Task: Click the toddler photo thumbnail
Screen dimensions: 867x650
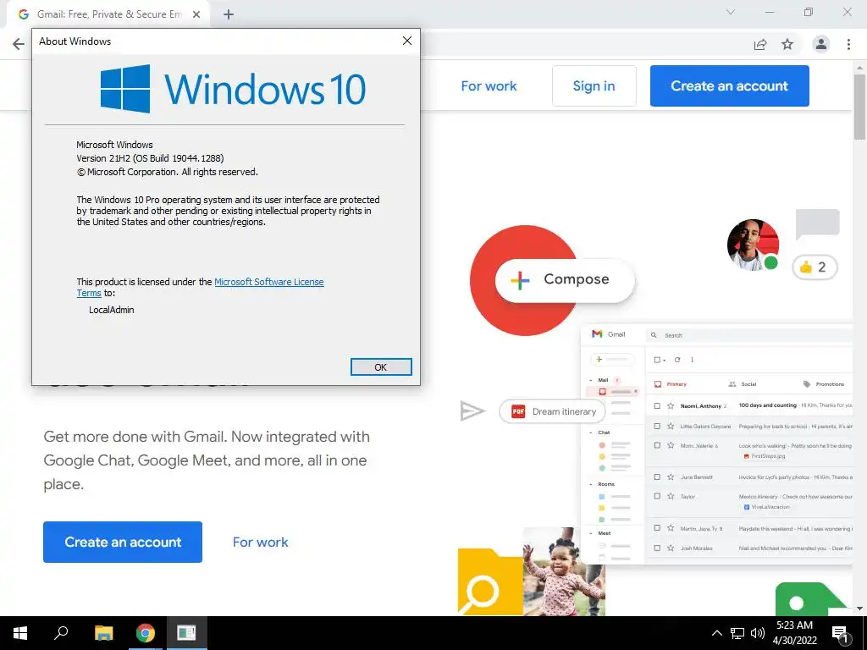Action: click(x=564, y=571)
